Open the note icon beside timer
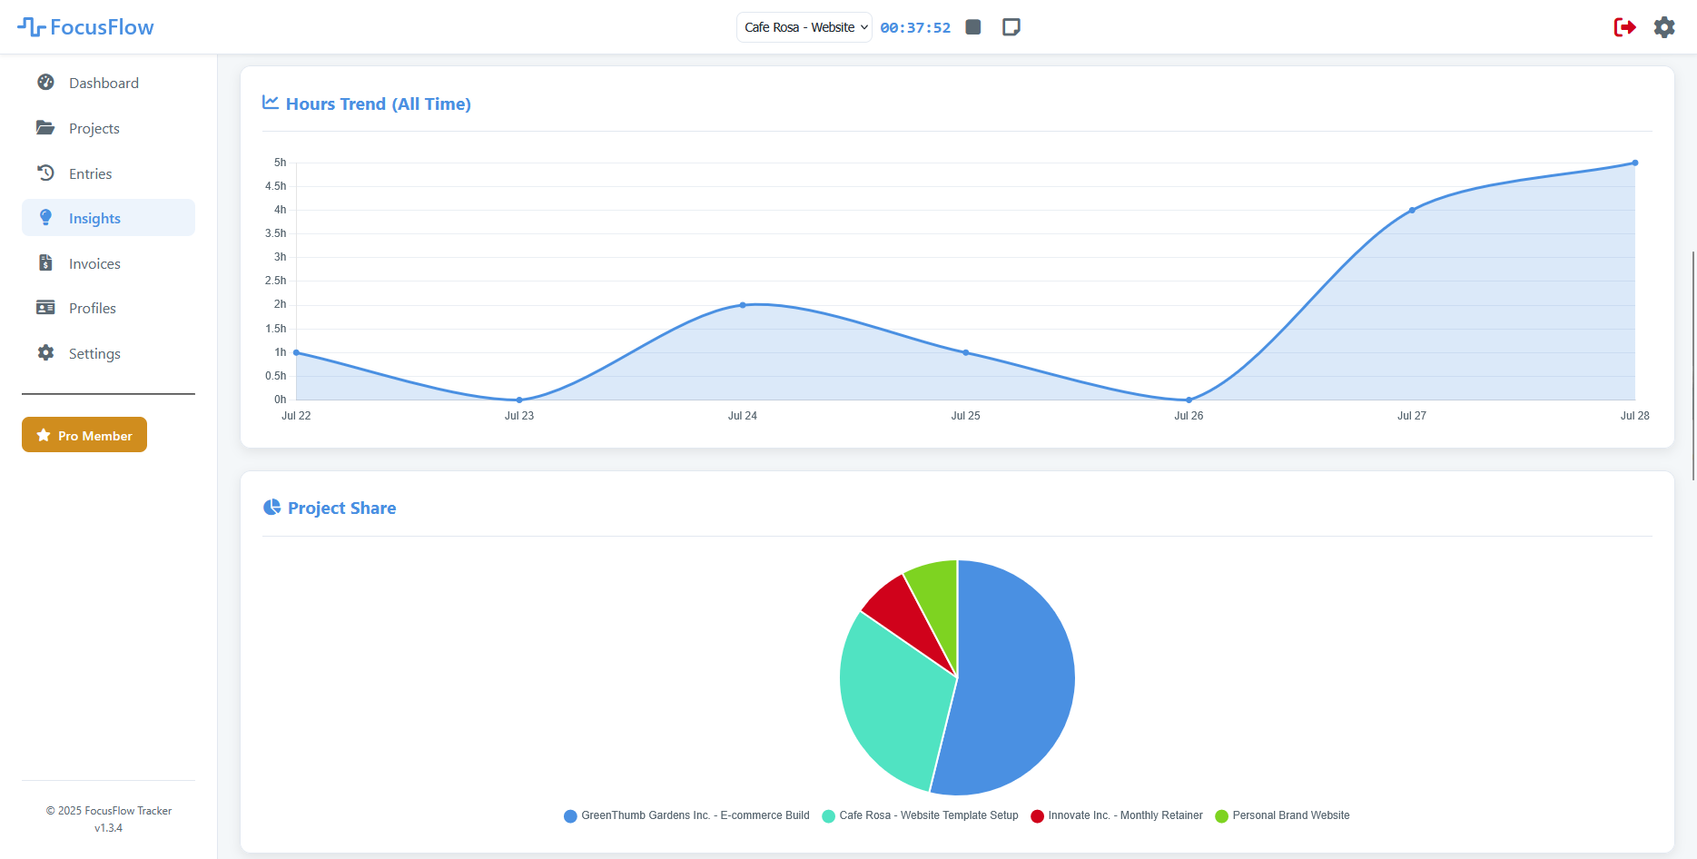 tap(1011, 27)
